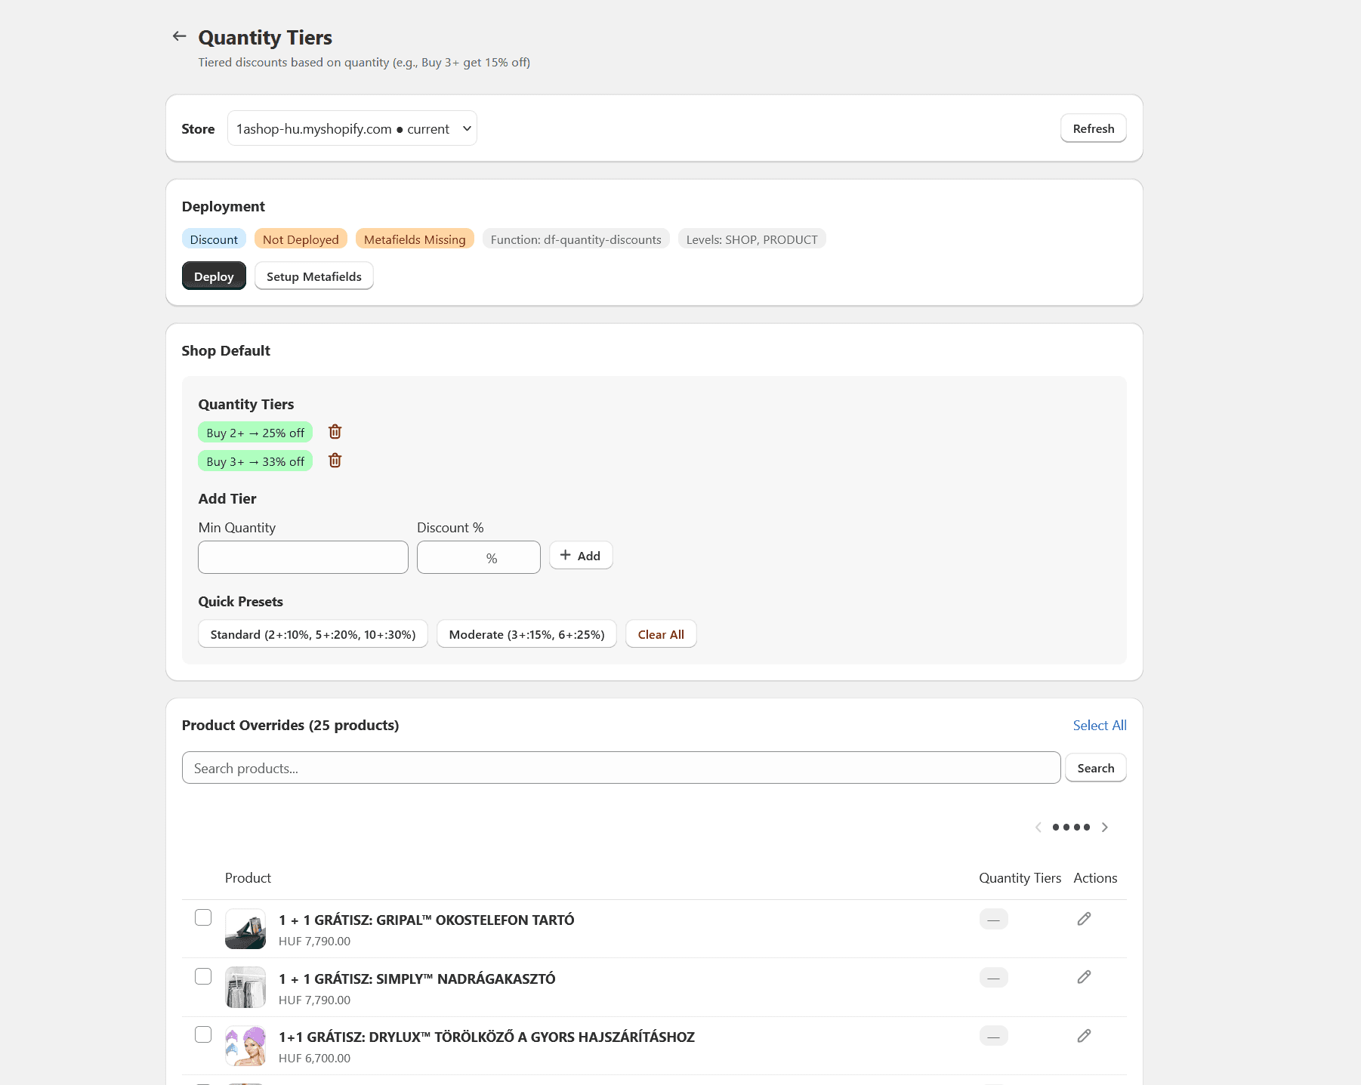Clear All quantity tiers
This screenshot has width=1361, height=1085.
click(661, 634)
